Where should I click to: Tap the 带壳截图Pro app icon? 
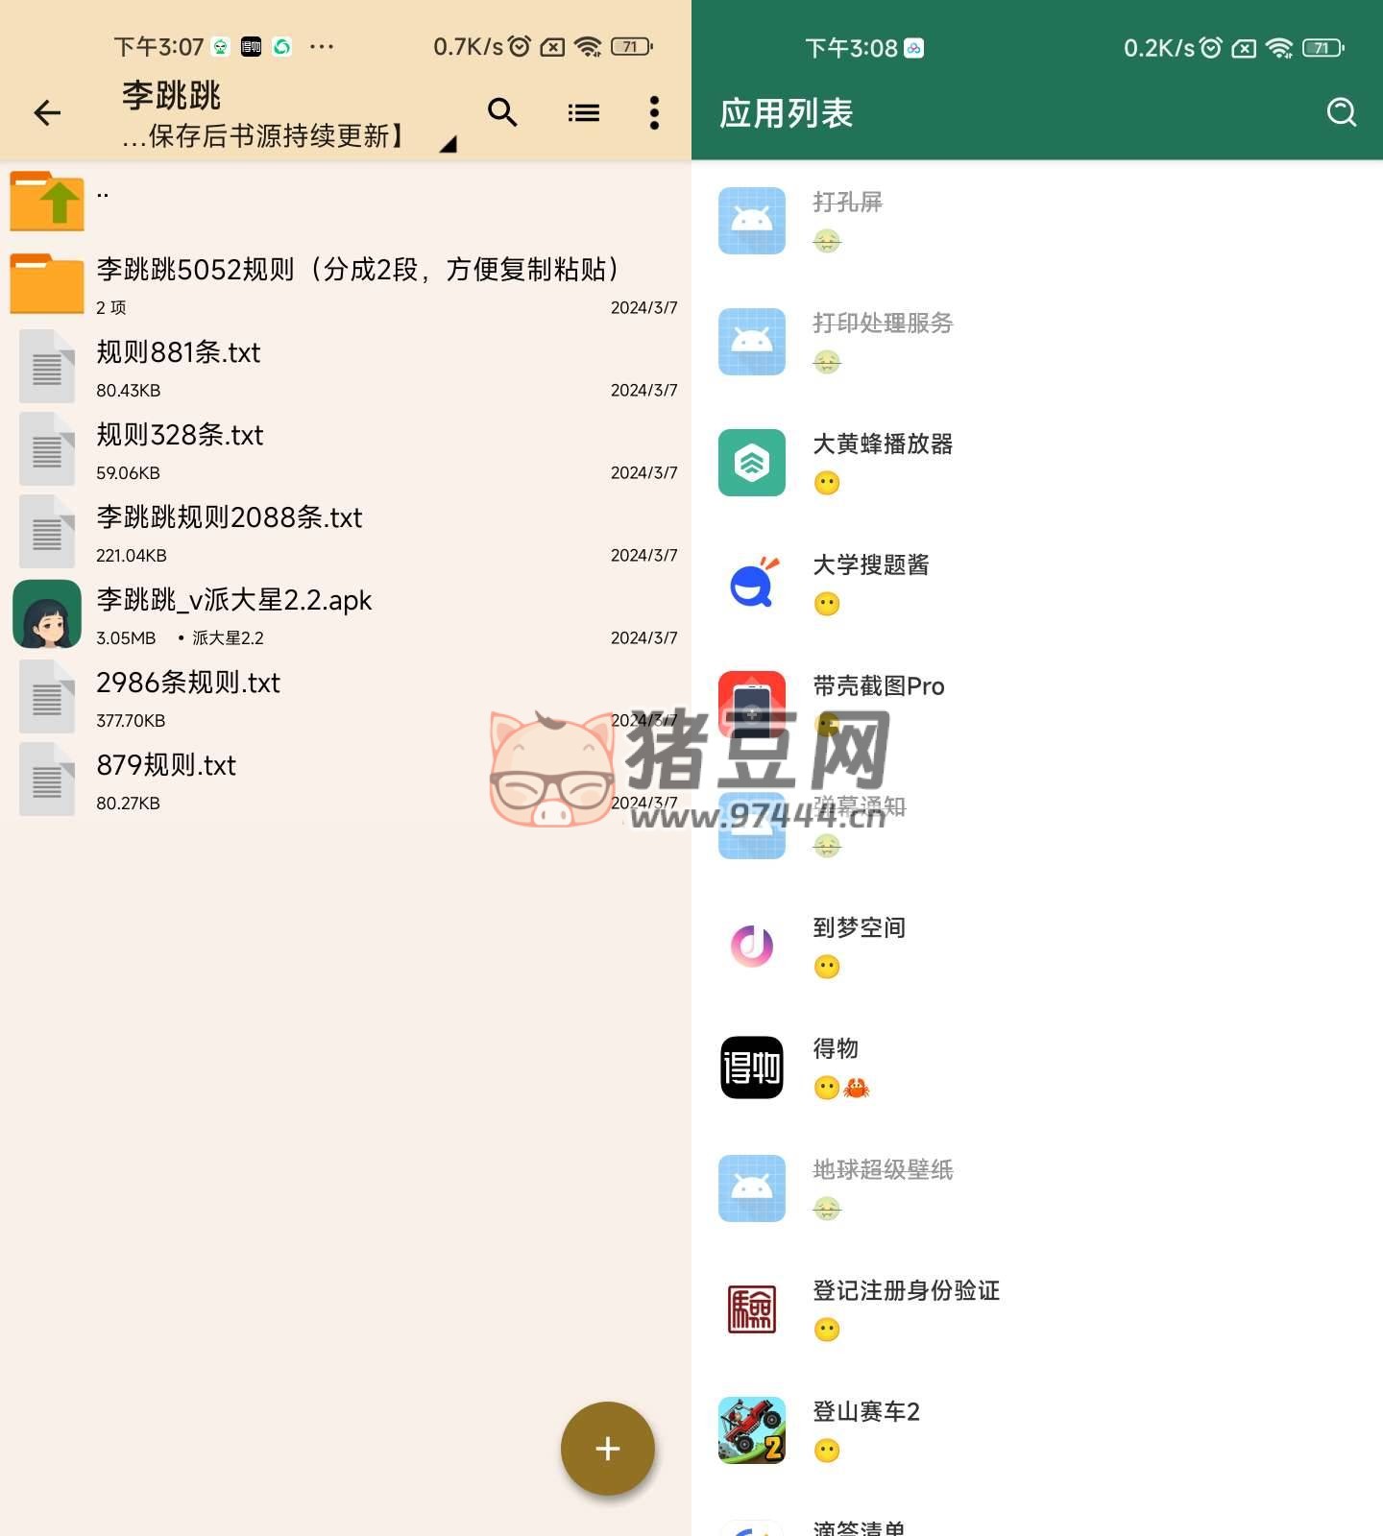pyautogui.click(x=752, y=705)
